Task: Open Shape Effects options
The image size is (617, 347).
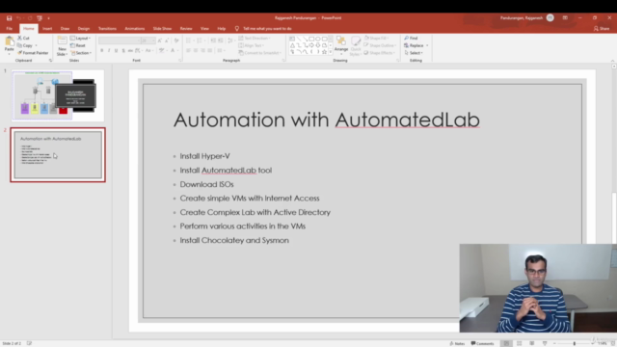Action: 379,53
